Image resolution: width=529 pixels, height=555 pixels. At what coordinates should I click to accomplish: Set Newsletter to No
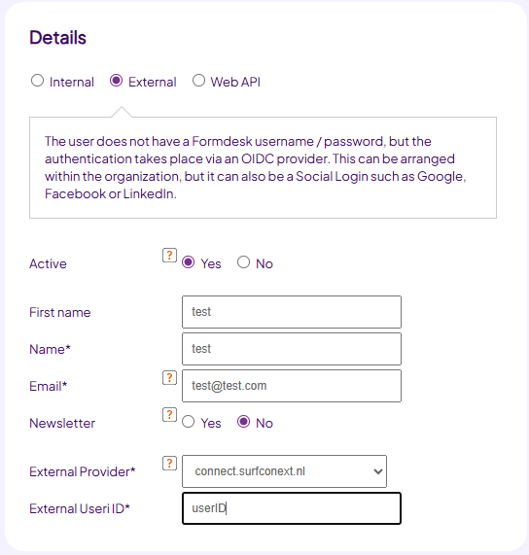point(243,422)
